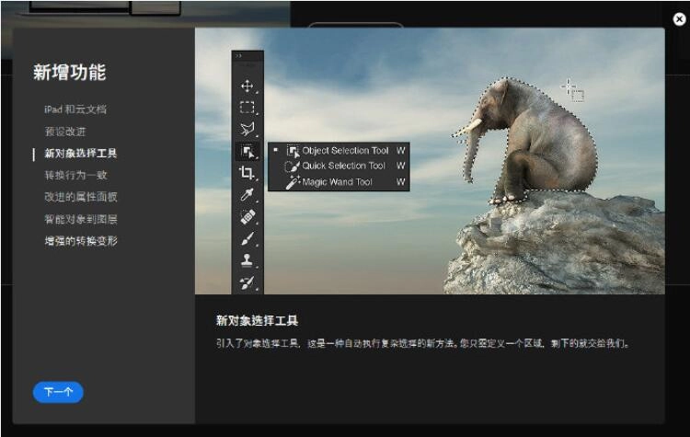Select the Eyedropper tool

(x=247, y=195)
